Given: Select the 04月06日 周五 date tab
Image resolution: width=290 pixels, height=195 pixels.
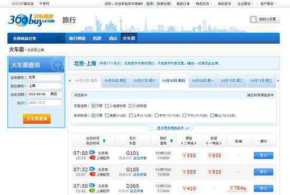Looking at the screenshot, I should point(115,81).
